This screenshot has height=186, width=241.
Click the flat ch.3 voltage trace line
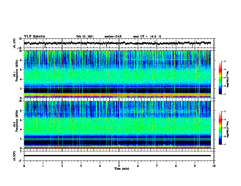(117, 156)
